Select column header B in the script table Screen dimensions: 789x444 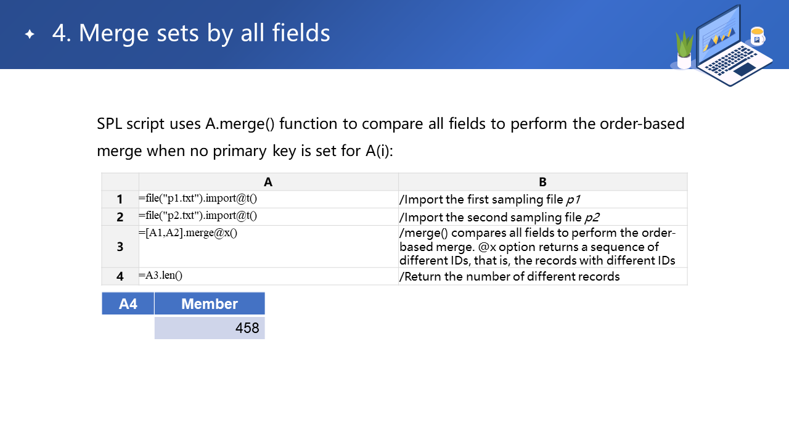[542, 182]
